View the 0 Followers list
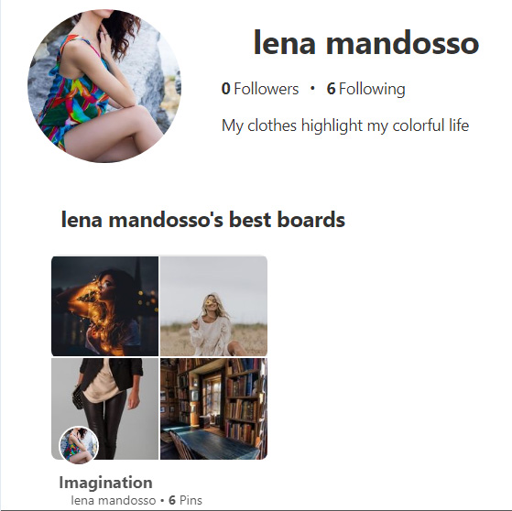The width and height of the screenshot is (512, 511). point(260,89)
